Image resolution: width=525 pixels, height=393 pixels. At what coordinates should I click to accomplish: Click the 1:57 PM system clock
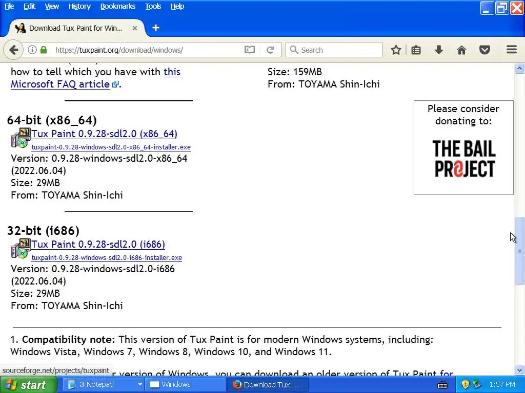(x=502, y=385)
